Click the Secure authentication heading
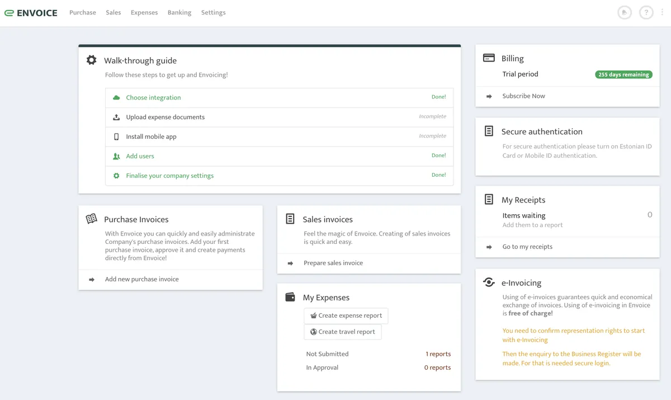The height and width of the screenshot is (400, 671). click(542, 131)
